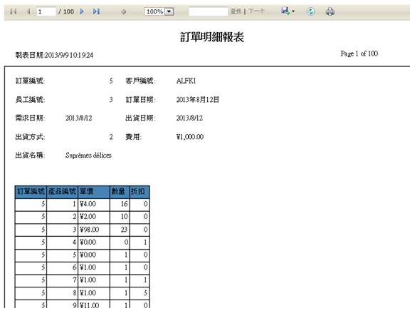The width and height of the screenshot is (410, 316).
Task: Go to previous report page
Action: [28, 11]
